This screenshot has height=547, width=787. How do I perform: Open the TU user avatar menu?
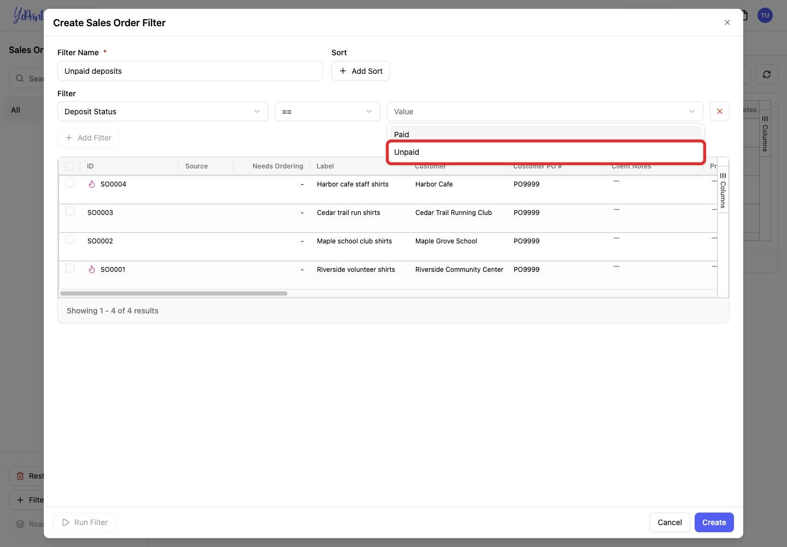tap(765, 15)
